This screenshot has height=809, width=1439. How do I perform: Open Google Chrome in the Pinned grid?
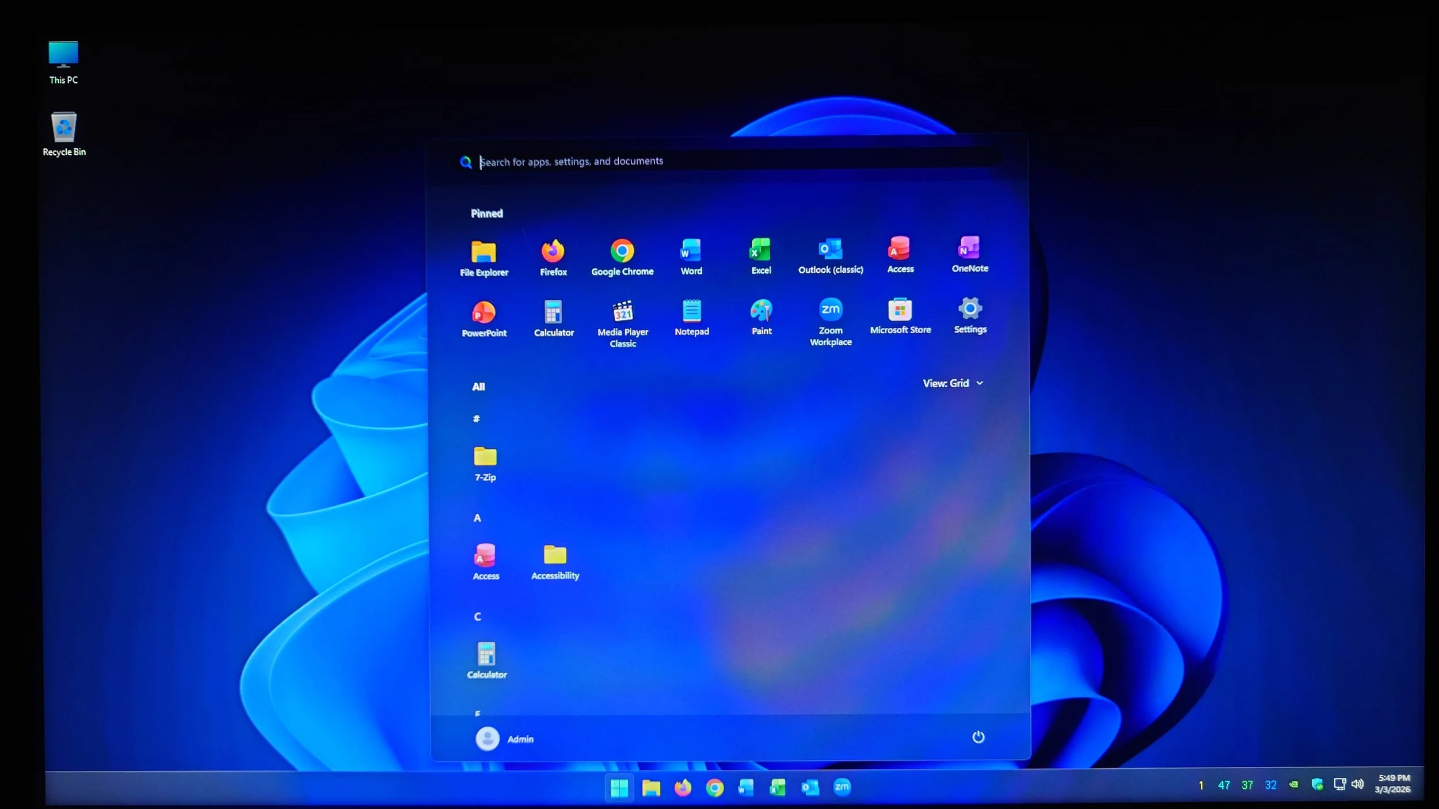click(622, 257)
